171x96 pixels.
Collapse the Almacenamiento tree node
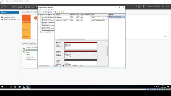tap(39, 27)
